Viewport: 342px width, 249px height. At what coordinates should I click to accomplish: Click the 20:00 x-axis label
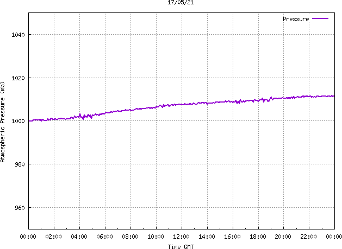coord(283,237)
